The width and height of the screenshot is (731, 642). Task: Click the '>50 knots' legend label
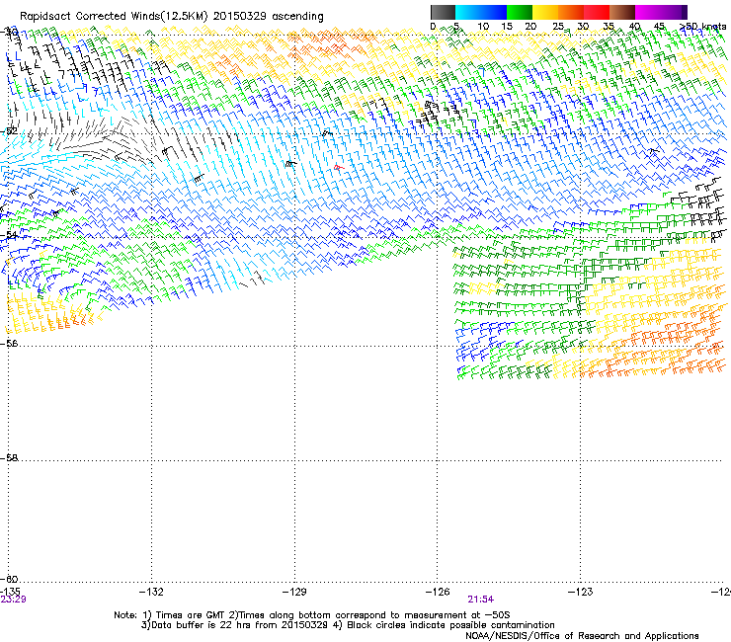tap(702, 27)
